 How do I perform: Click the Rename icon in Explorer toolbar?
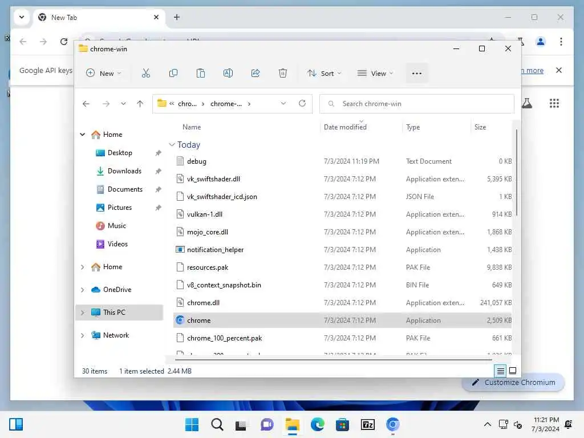coord(228,73)
